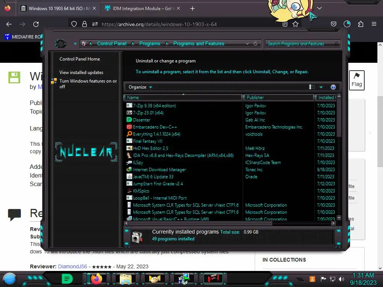Click Programs in the breadcrumb path

(x=150, y=43)
